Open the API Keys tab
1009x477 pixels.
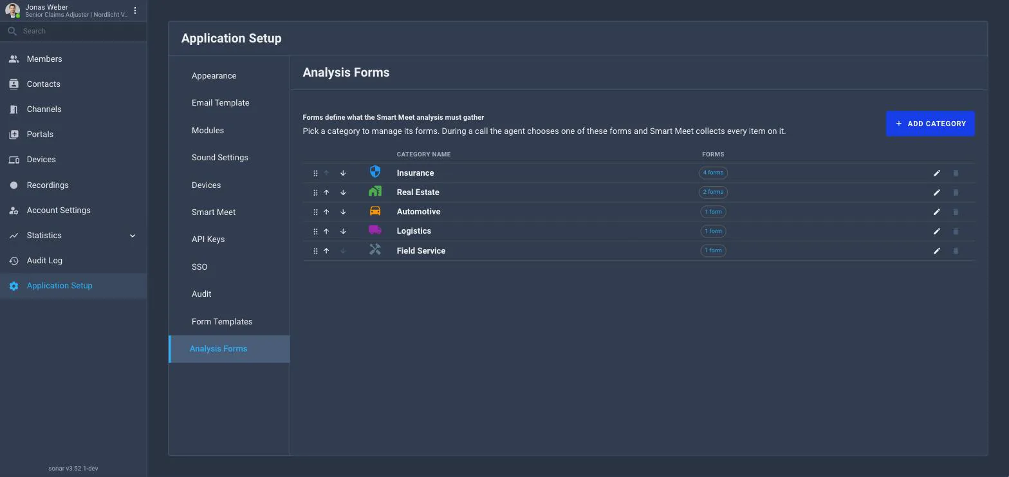(228, 239)
